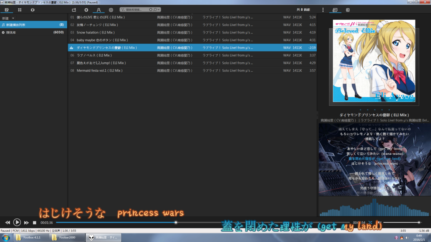Skip to the previous track
The width and height of the screenshot is (431, 242).
8,223
